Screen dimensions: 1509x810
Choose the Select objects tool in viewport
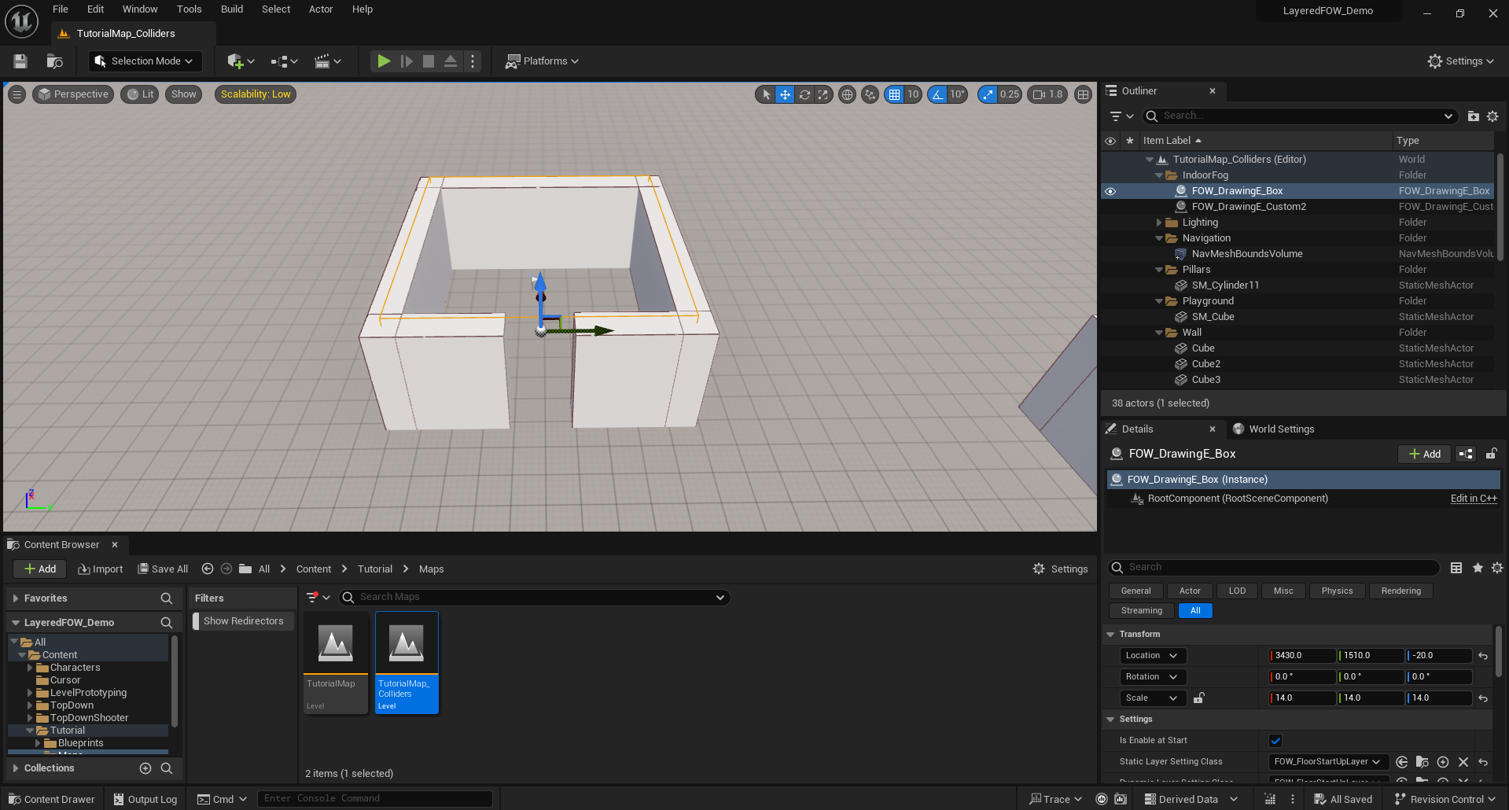coord(766,94)
